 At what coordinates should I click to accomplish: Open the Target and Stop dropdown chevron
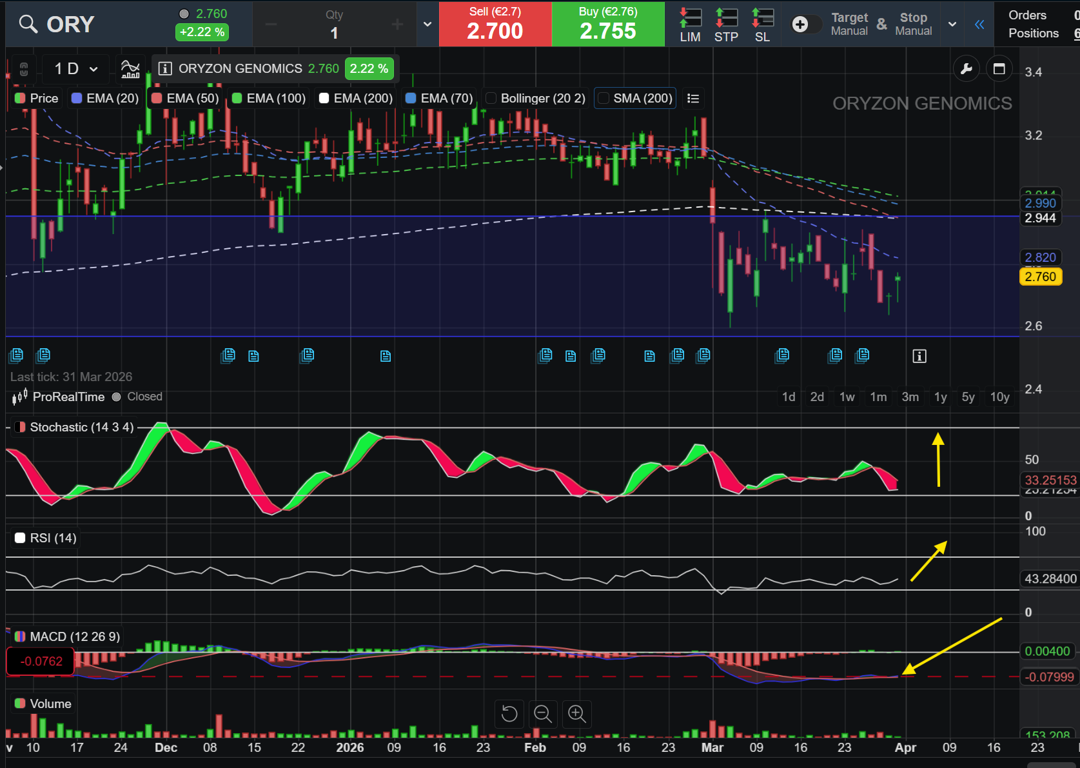click(x=952, y=24)
